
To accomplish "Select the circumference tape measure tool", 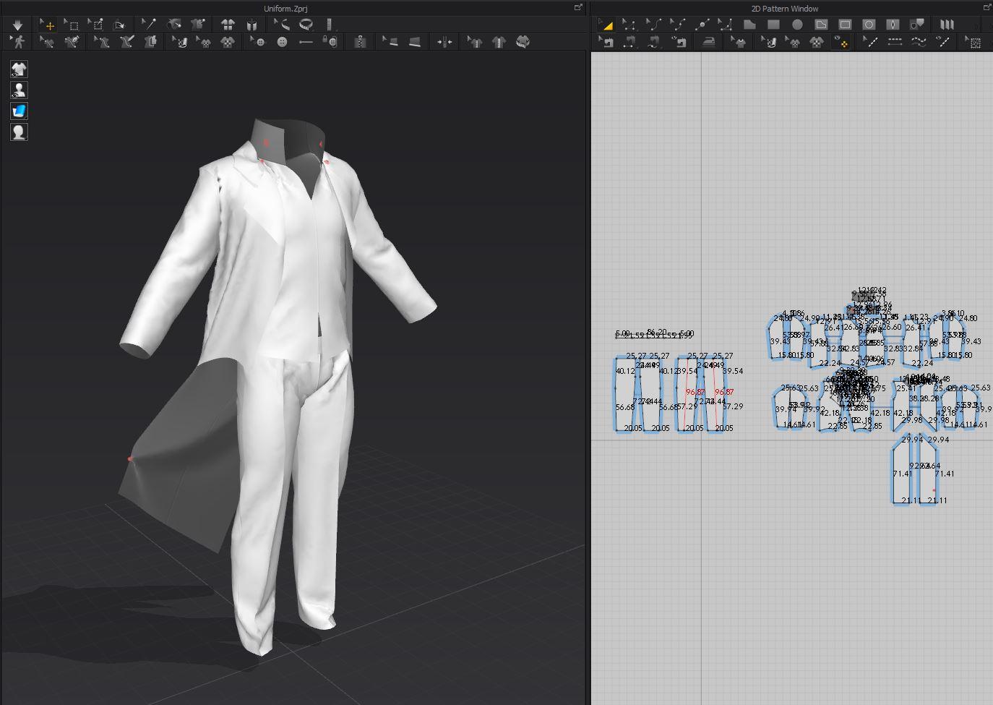I will pyautogui.click(x=306, y=25).
